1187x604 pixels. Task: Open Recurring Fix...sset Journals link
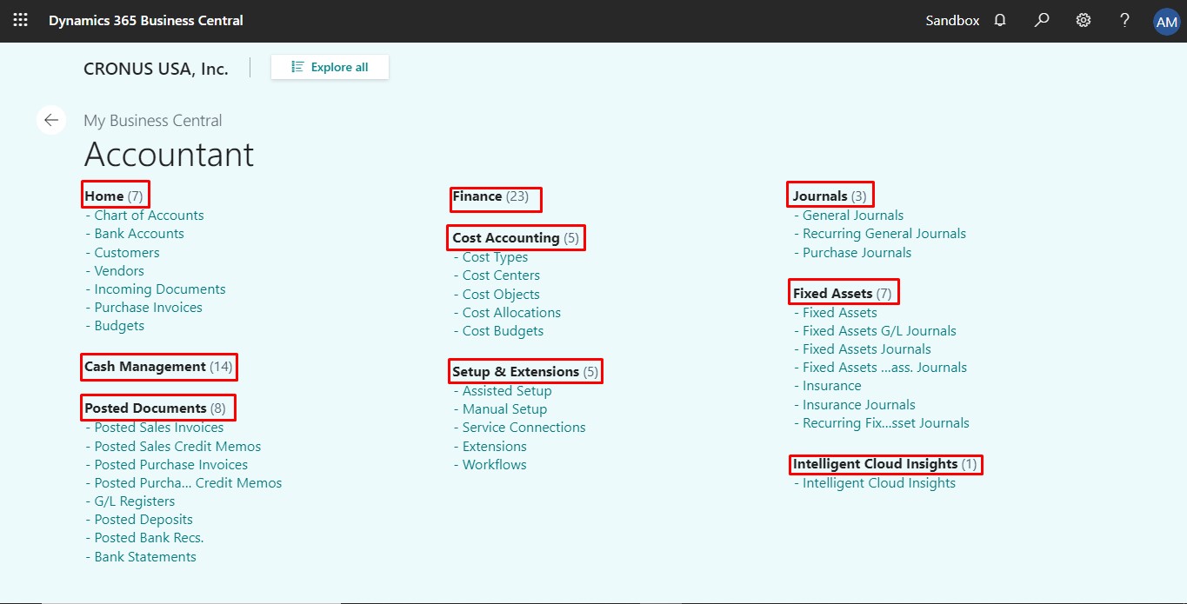pos(885,423)
